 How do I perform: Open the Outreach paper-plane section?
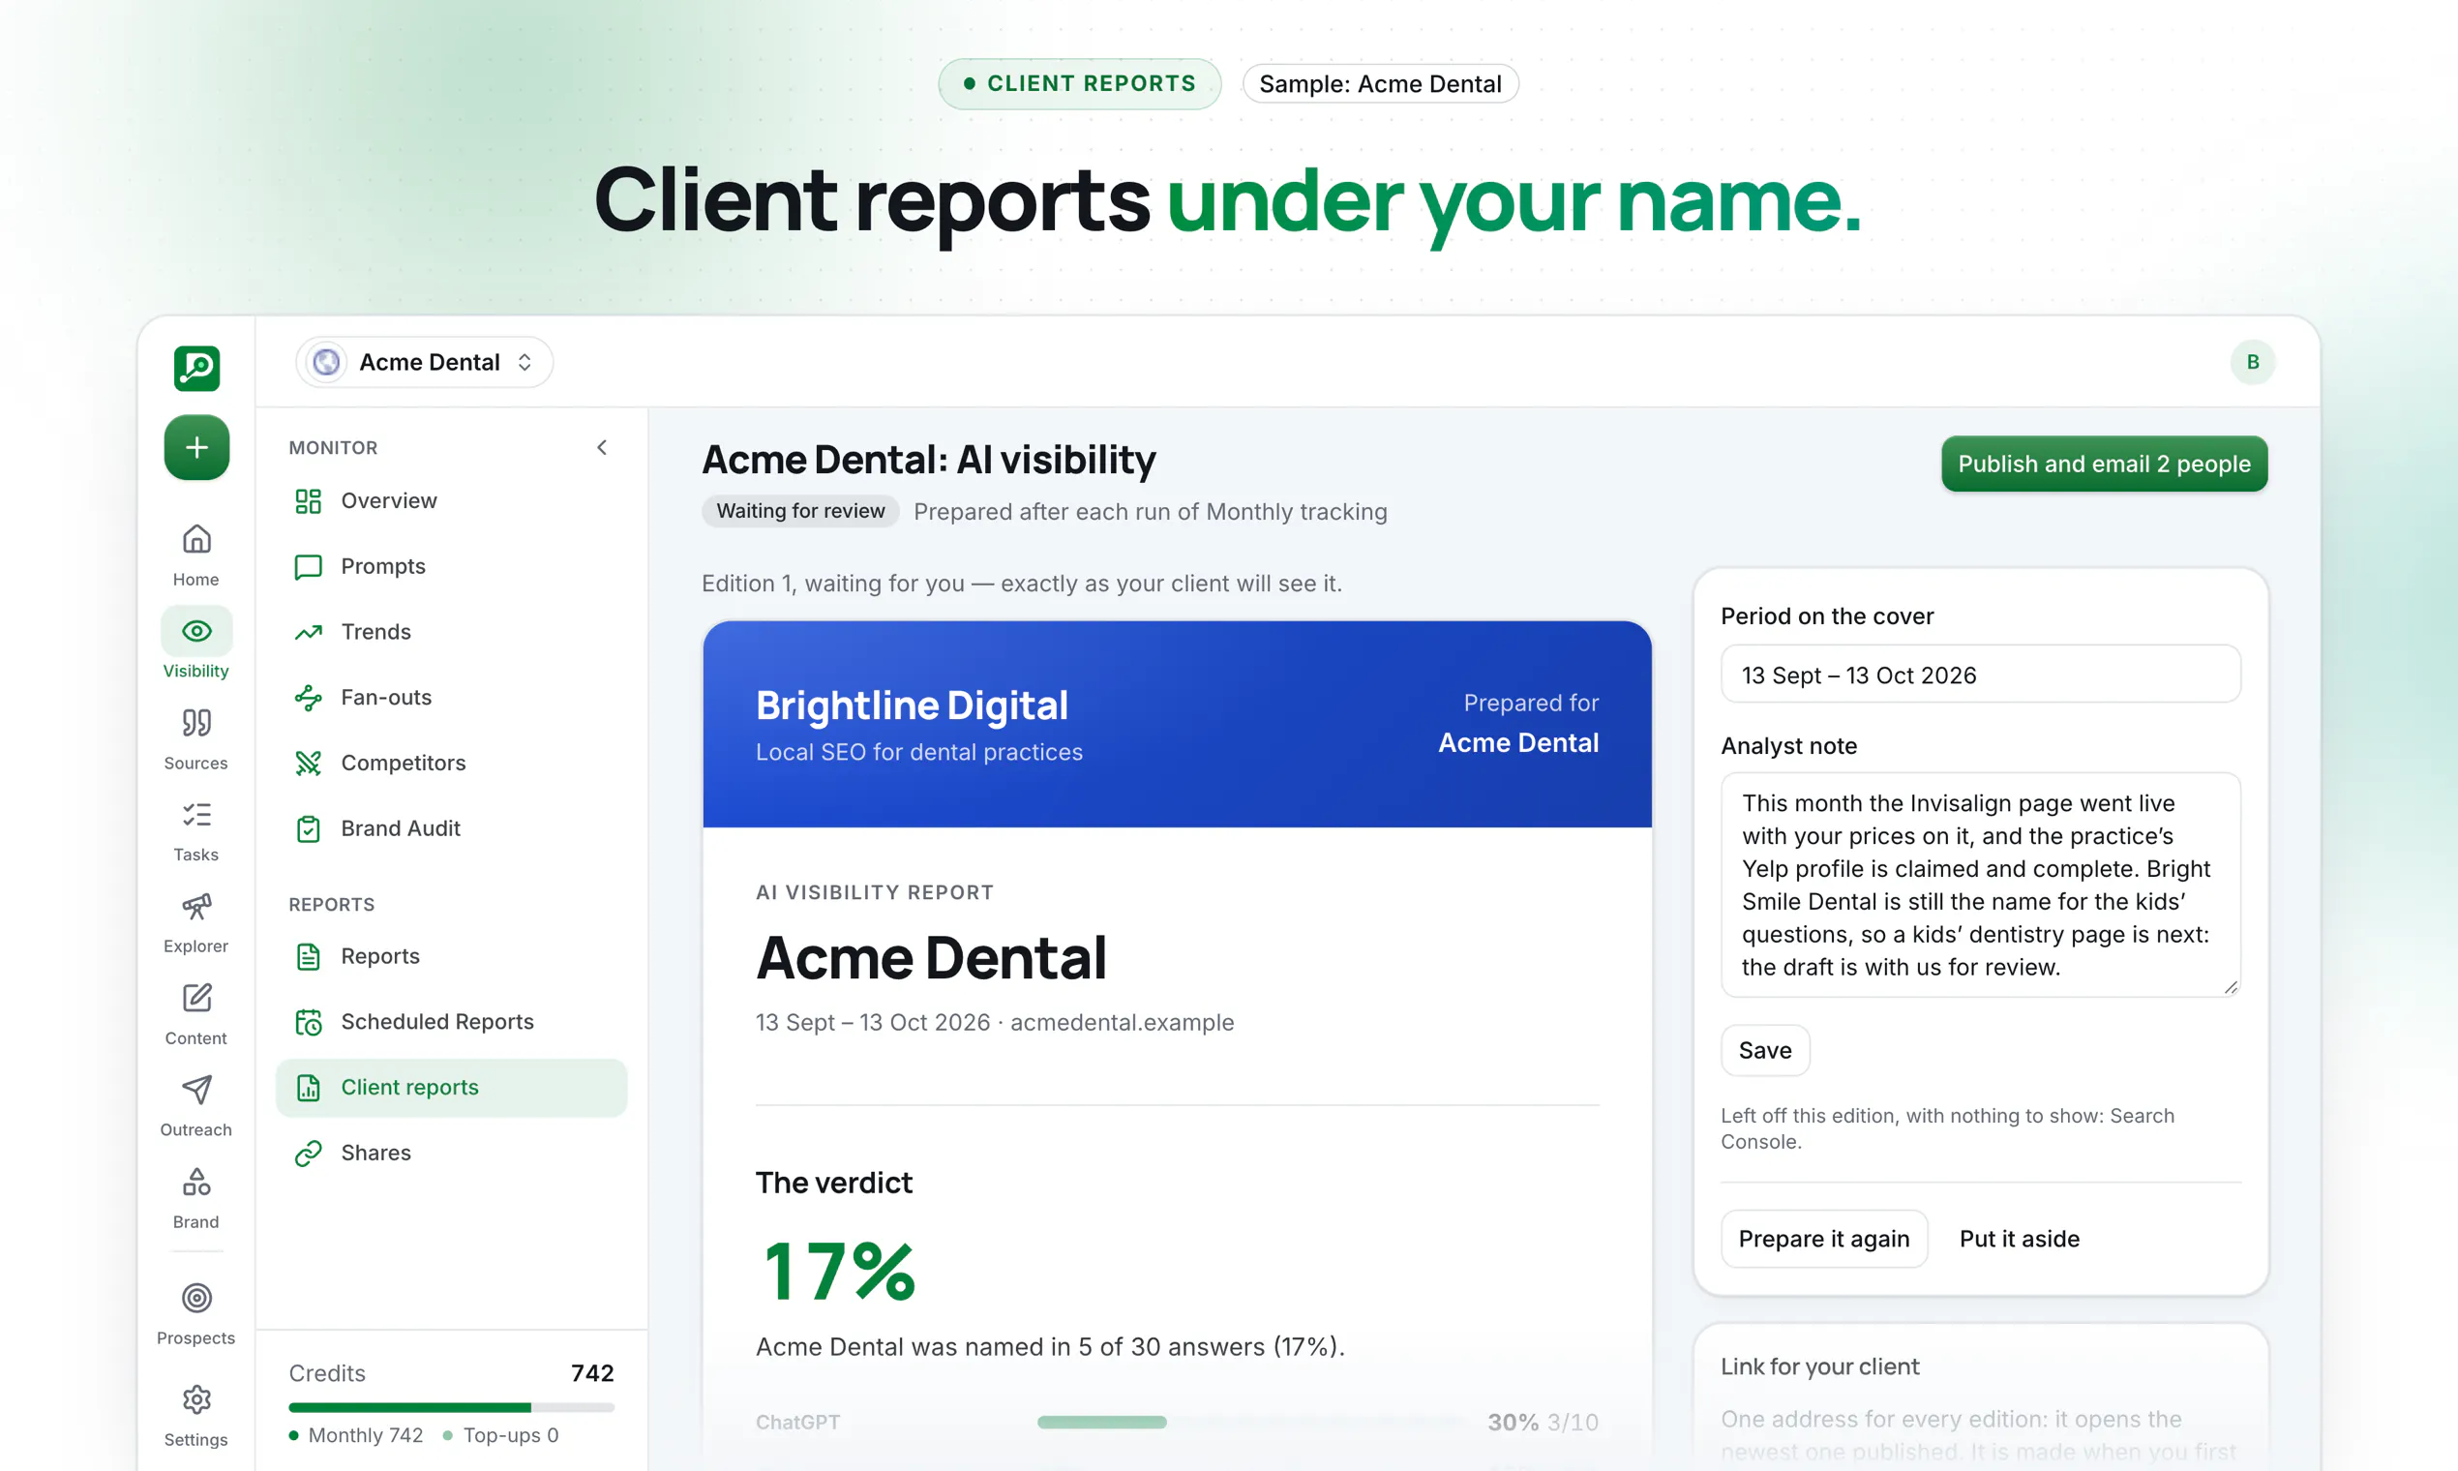point(196,1105)
